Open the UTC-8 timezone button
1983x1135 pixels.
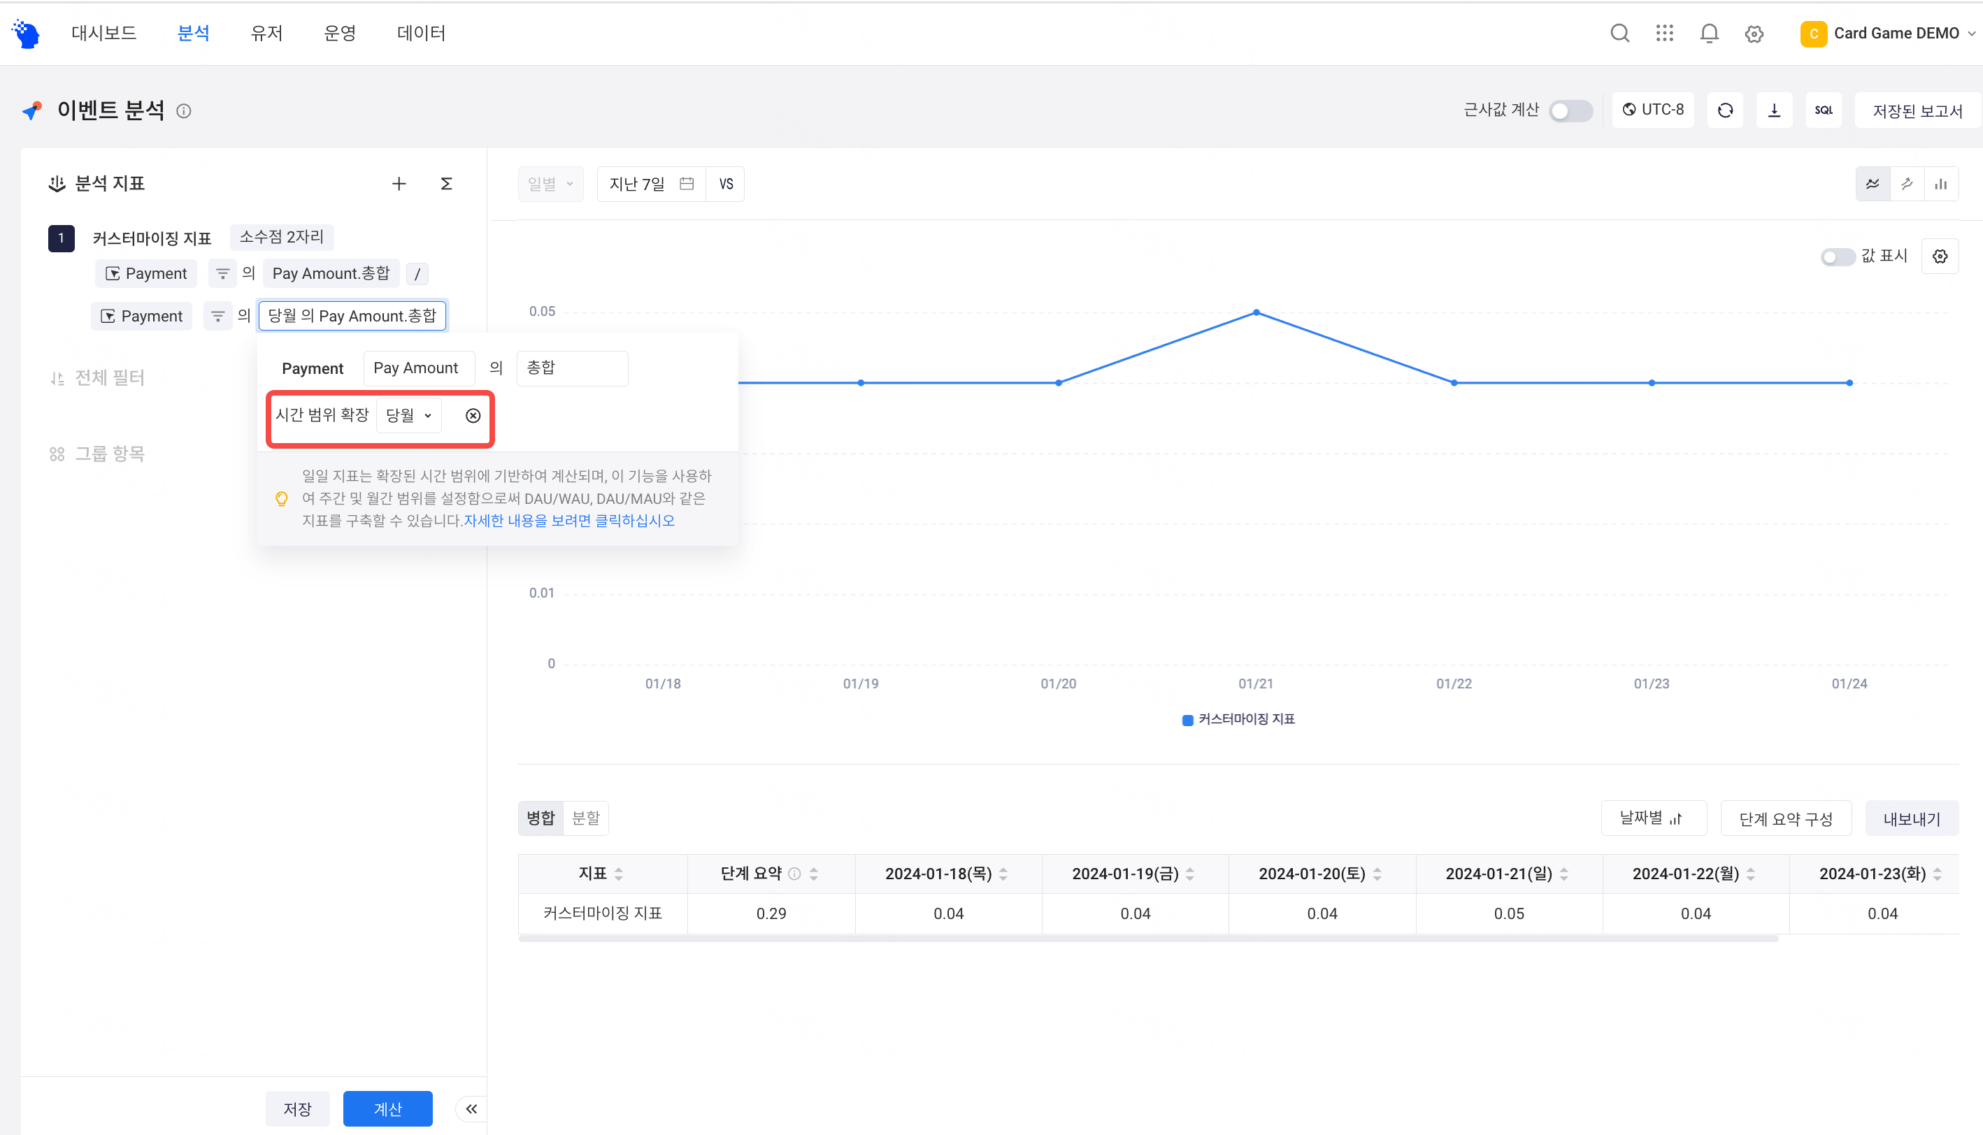[1653, 110]
